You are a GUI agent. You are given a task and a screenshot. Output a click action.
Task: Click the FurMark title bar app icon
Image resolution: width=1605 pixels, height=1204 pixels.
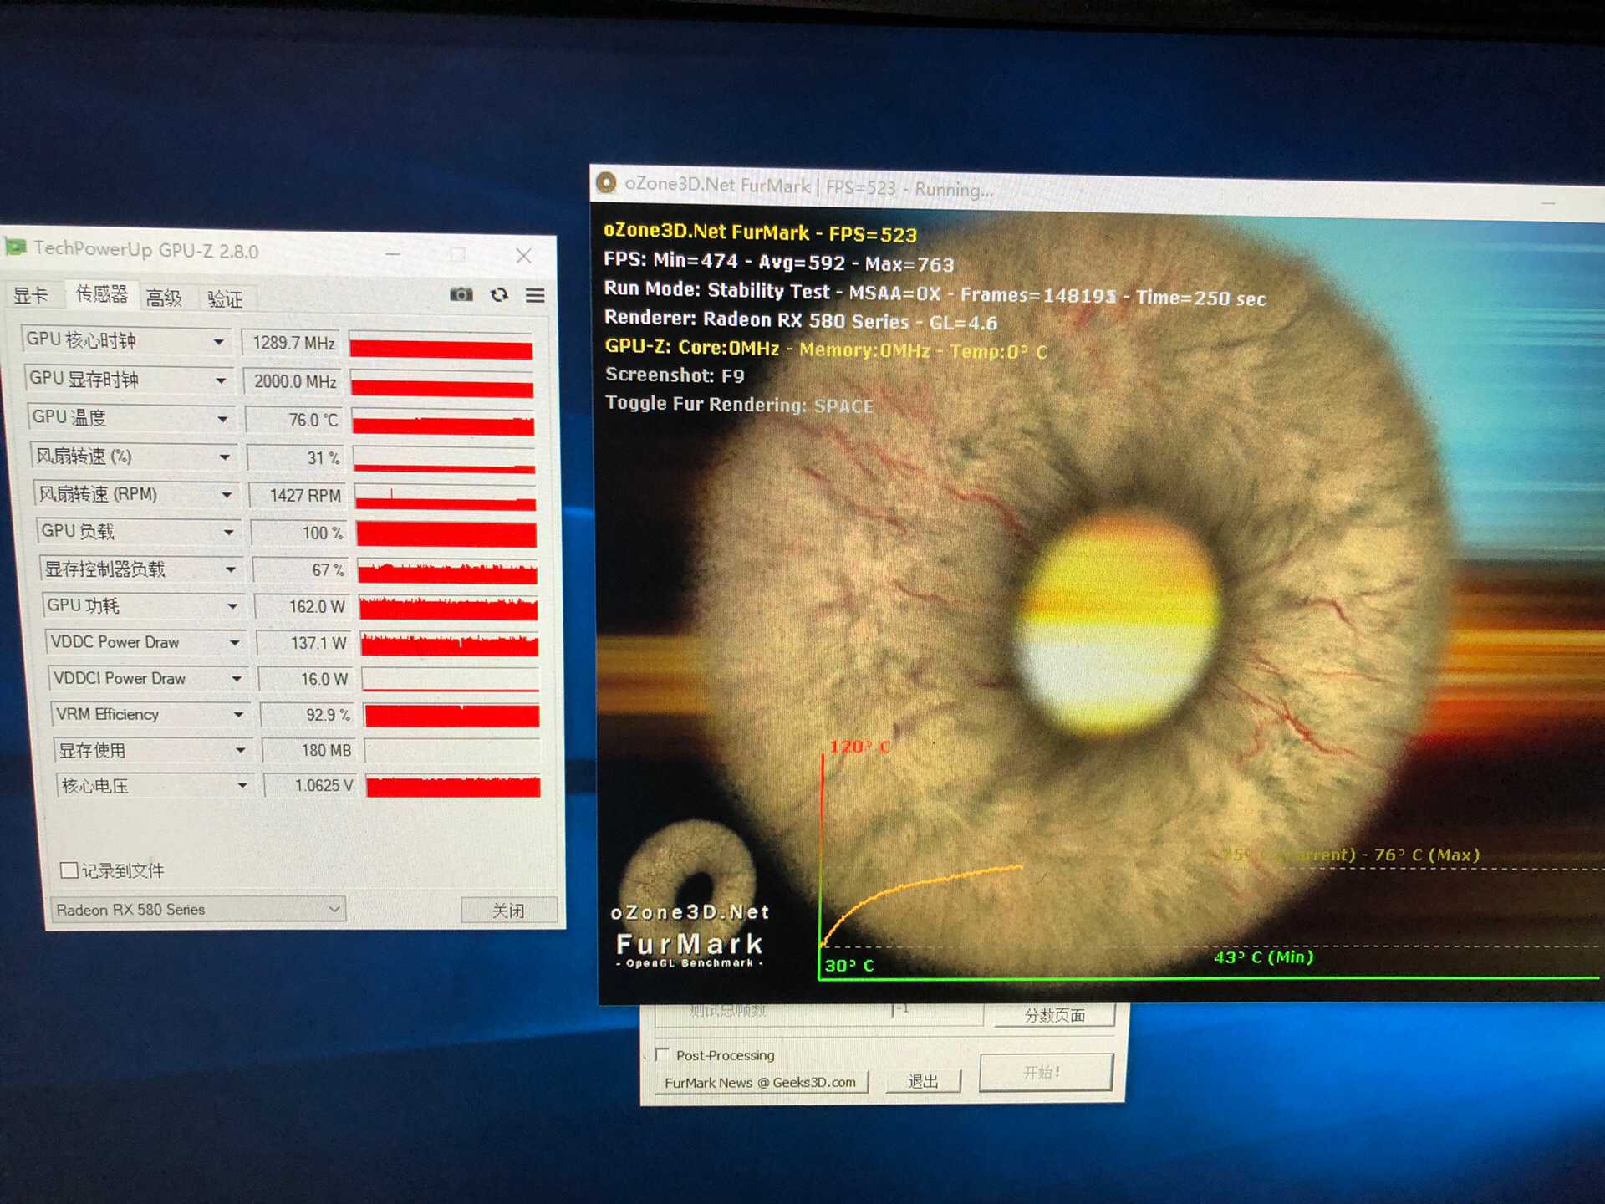[606, 182]
